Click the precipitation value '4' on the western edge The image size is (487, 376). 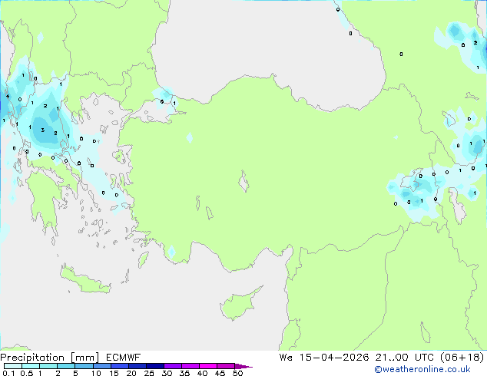pos(8,96)
